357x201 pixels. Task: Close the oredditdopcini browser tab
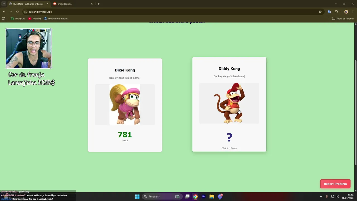coord(92,4)
